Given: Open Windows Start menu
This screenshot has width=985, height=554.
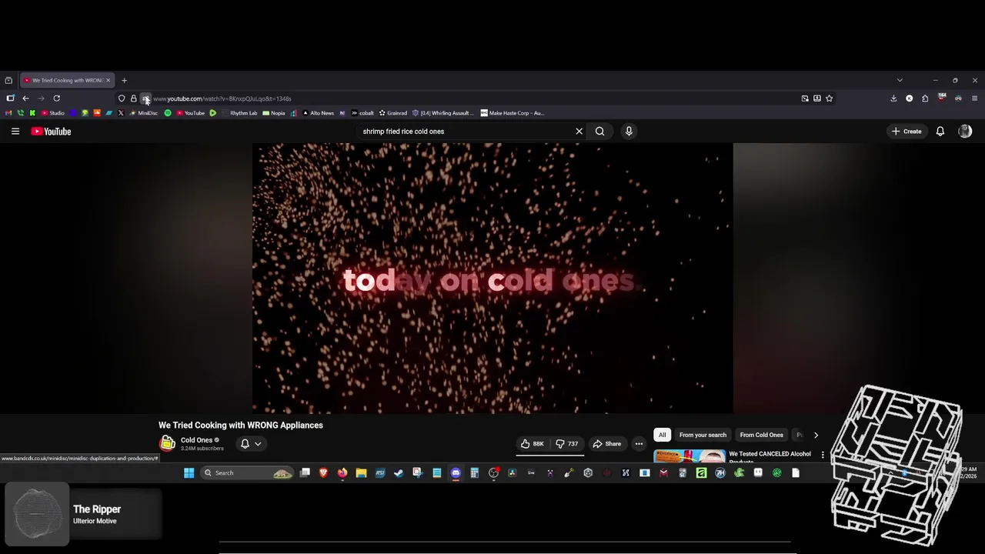Looking at the screenshot, I should coord(189,473).
